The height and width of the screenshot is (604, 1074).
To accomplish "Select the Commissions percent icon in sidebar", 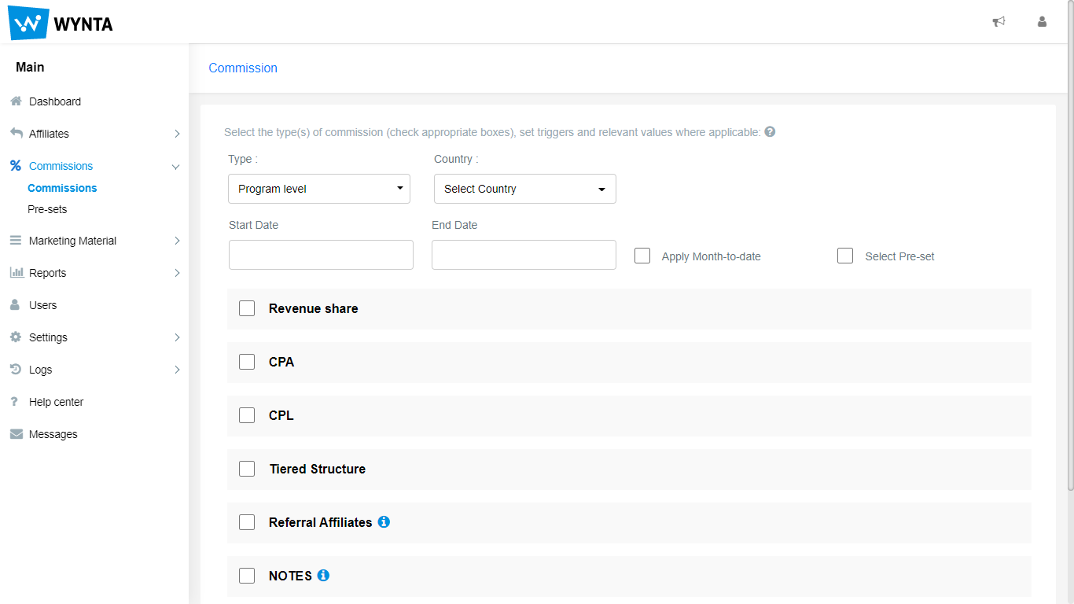I will (x=15, y=166).
